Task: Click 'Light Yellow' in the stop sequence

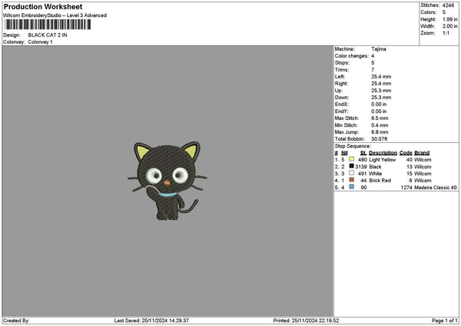Action: 382,159
